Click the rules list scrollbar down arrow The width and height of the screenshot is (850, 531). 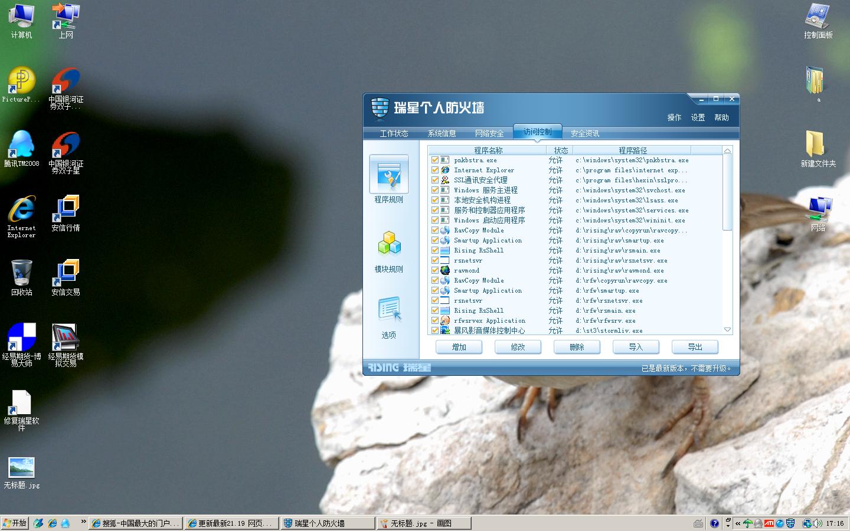coord(727,330)
